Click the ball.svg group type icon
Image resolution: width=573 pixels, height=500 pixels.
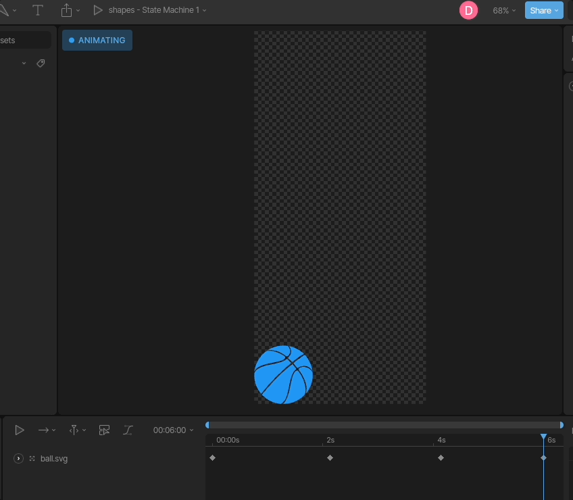pyautogui.click(x=32, y=458)
